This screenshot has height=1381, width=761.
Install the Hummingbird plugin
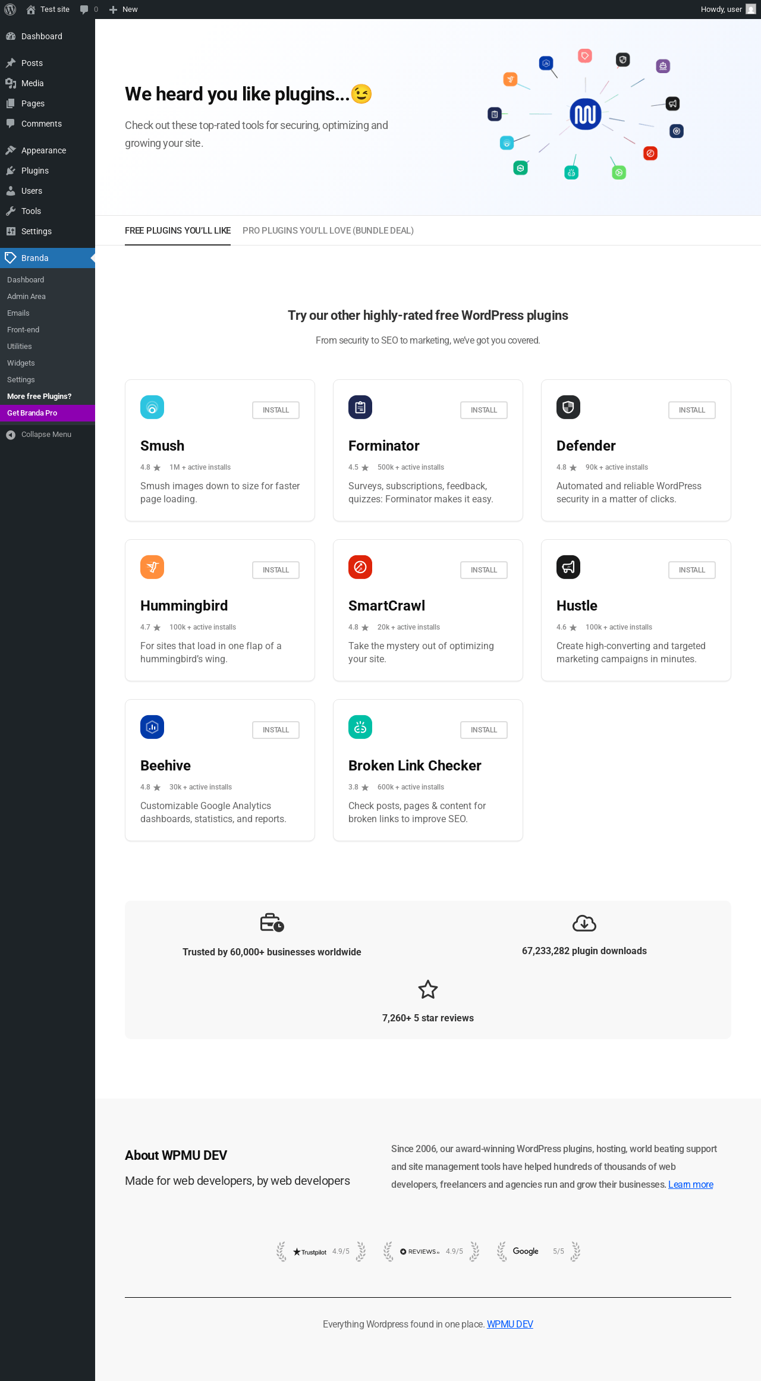[276, 570]
